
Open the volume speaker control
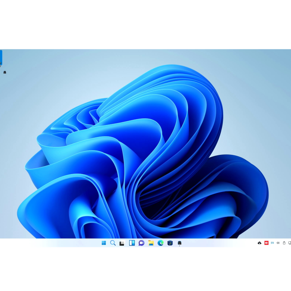[278, 243]
